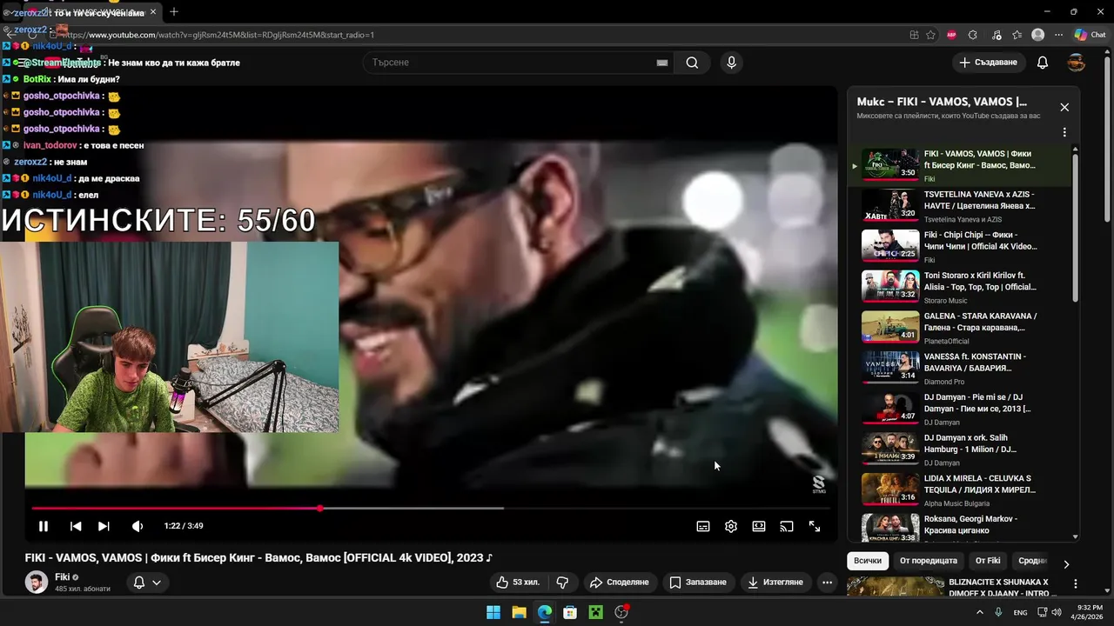
Task: Open more actions menu below video
Action: 828,582
